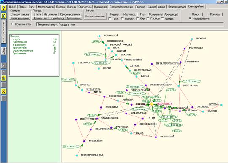Click the Чел-Южный station node
Screen dimensions: 228x163
point(156,137)
